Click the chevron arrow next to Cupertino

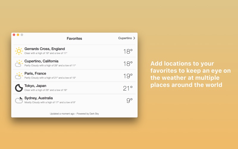[x=134, y=38]
